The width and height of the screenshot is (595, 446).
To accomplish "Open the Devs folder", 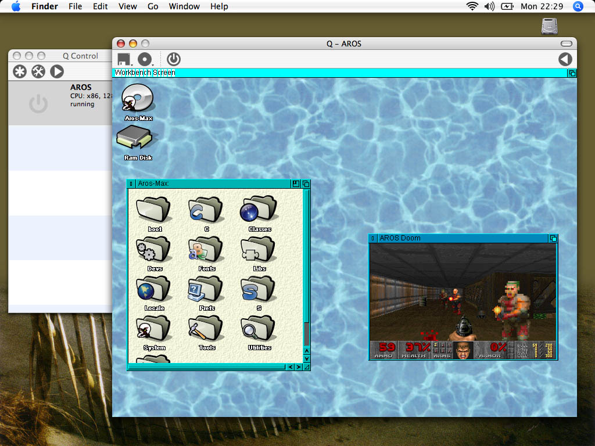I will click(154, 253).
